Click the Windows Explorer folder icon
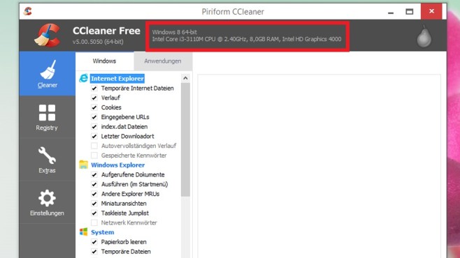 [x=84, y=165]
